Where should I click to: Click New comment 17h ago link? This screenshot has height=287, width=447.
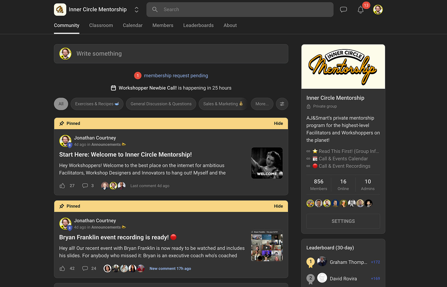pos(170,269)
